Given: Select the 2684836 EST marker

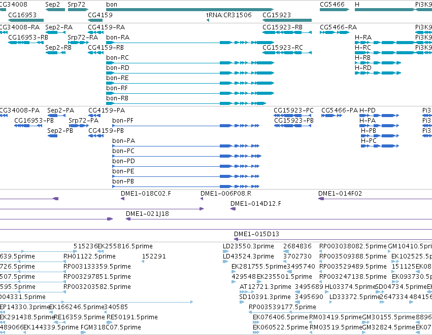Looking at the screenshot, I should click(x=286, y=251).
